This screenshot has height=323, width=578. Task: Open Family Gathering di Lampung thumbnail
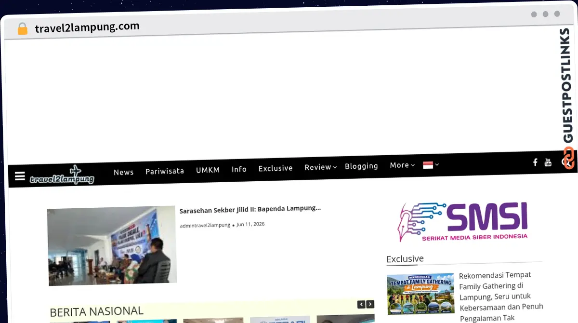pos(420,294)
